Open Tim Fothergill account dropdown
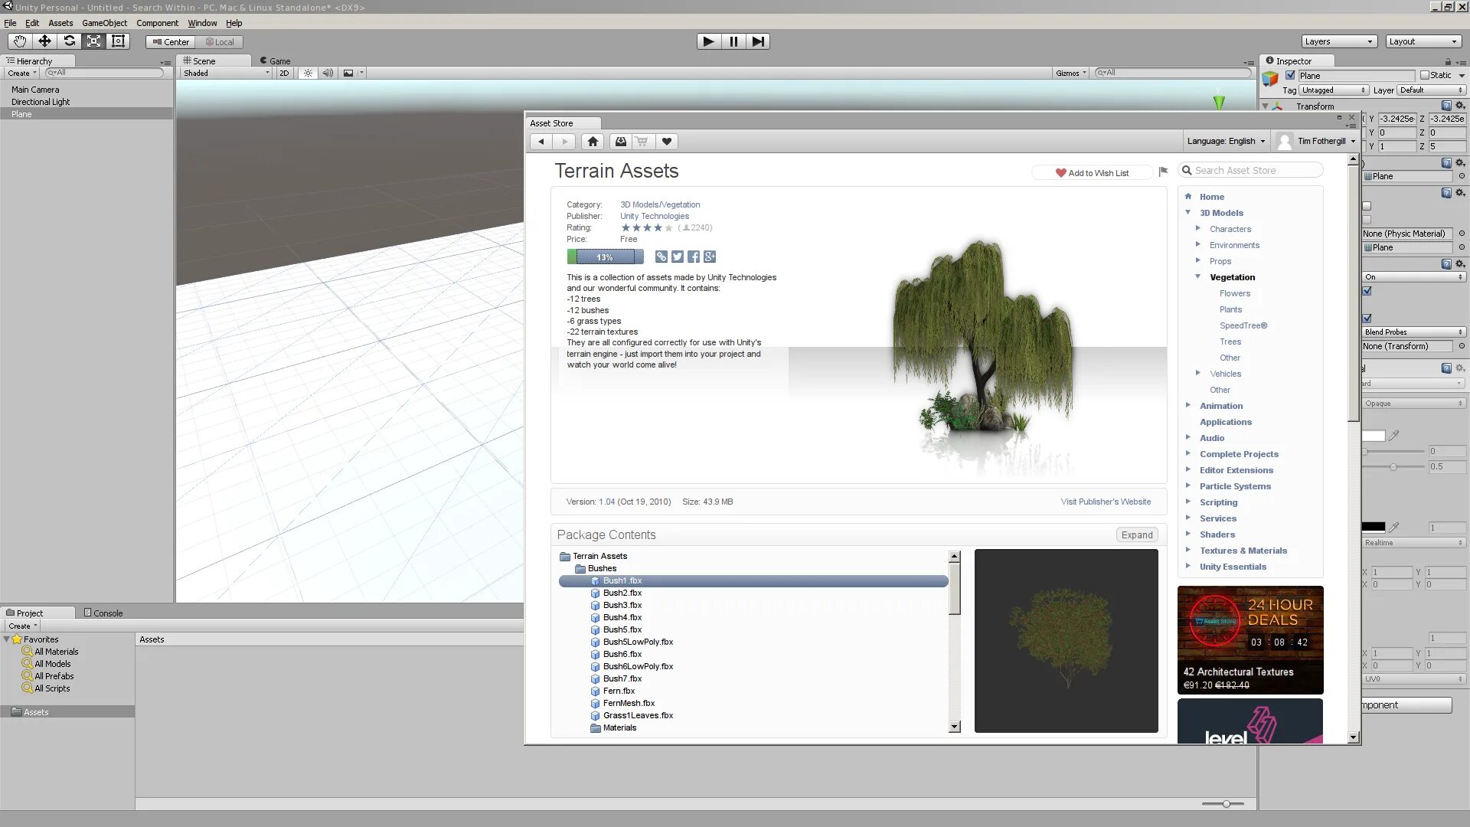The image size is (1470, 827). (x=1316, y=141)
